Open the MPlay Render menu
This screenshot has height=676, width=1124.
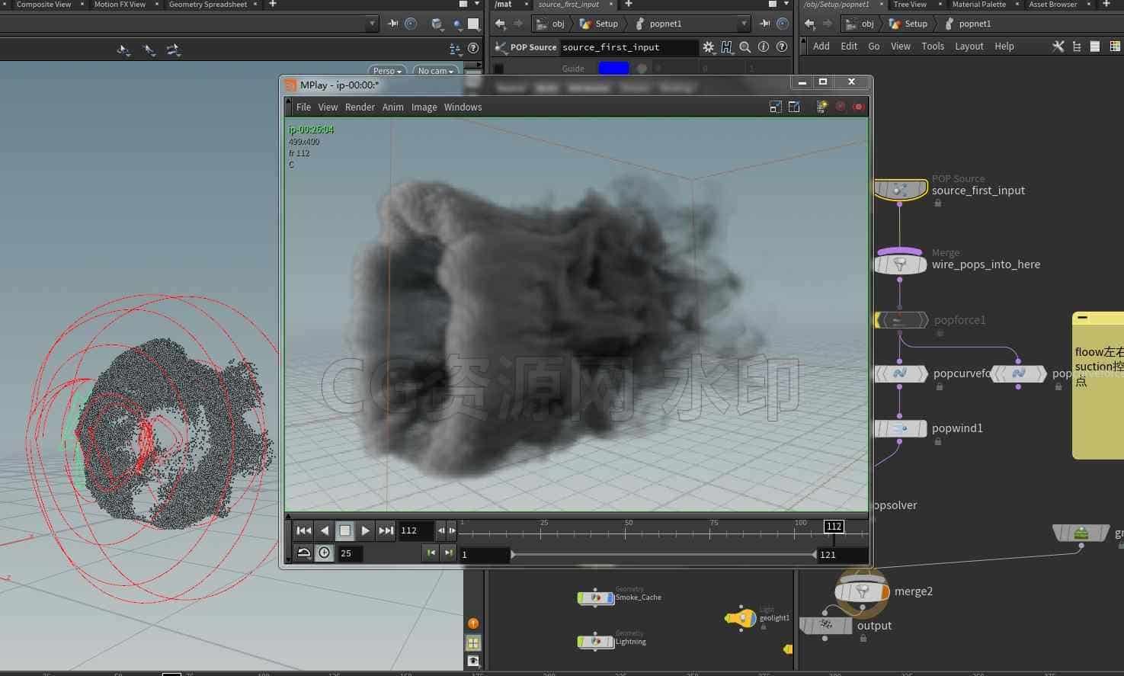coord(360,107)
